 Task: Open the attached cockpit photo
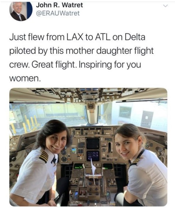coord(88,147)
